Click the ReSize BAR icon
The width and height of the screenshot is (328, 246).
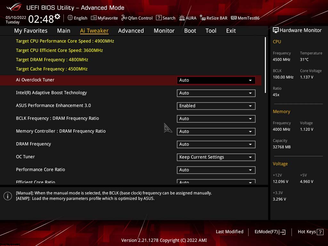(x=202, y=18)
